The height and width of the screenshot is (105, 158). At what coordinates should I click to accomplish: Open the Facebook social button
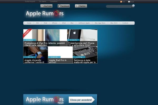click(64, 6)
